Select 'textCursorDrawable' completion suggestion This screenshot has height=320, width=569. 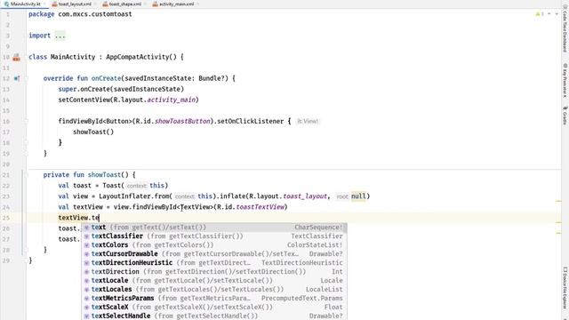pyautogui.click(x=214, y=254)
